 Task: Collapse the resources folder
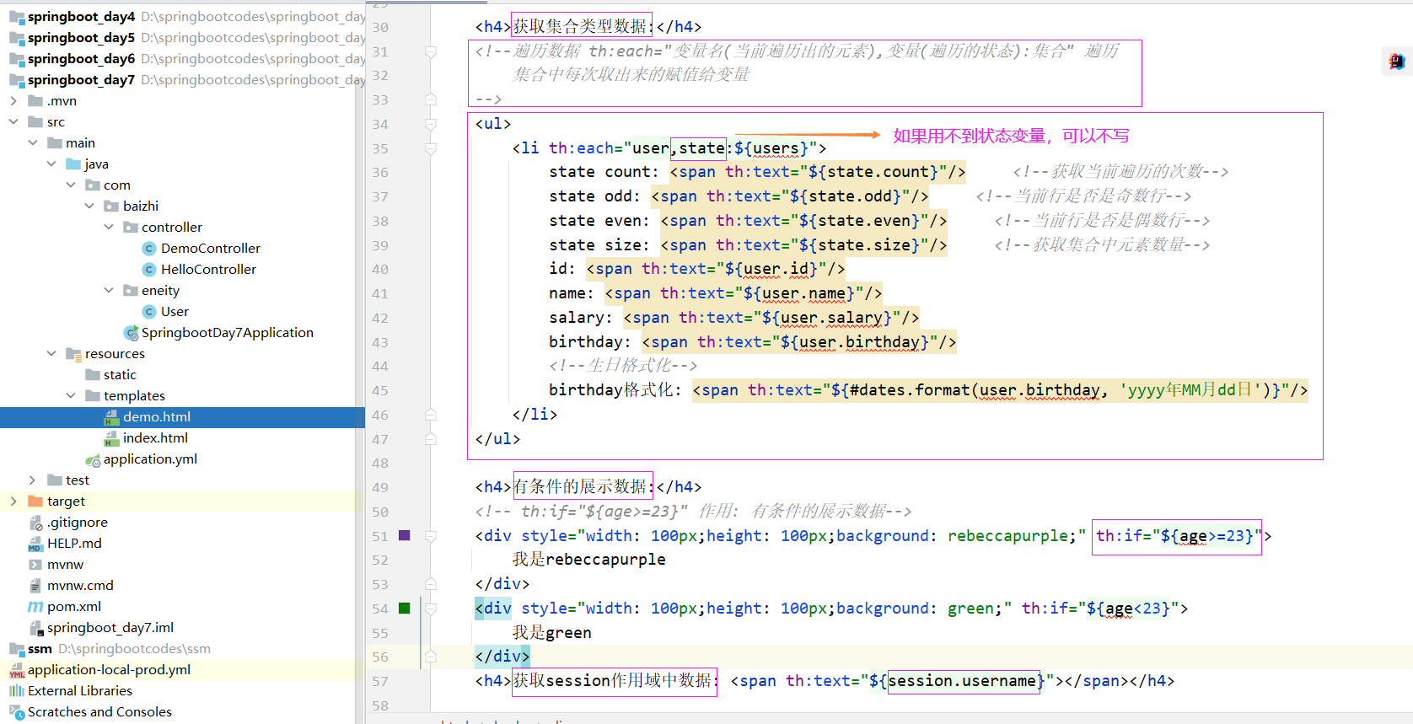(51, 353)
